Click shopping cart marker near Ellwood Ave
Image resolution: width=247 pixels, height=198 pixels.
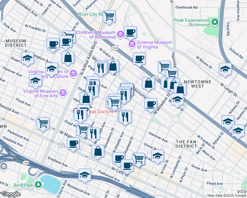(43, 124)
